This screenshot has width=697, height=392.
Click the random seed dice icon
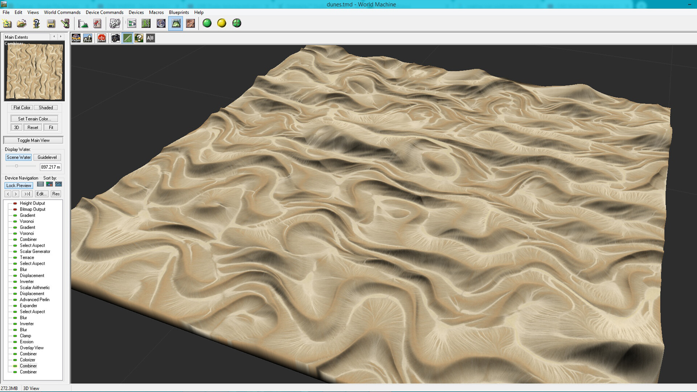[115, 24]
